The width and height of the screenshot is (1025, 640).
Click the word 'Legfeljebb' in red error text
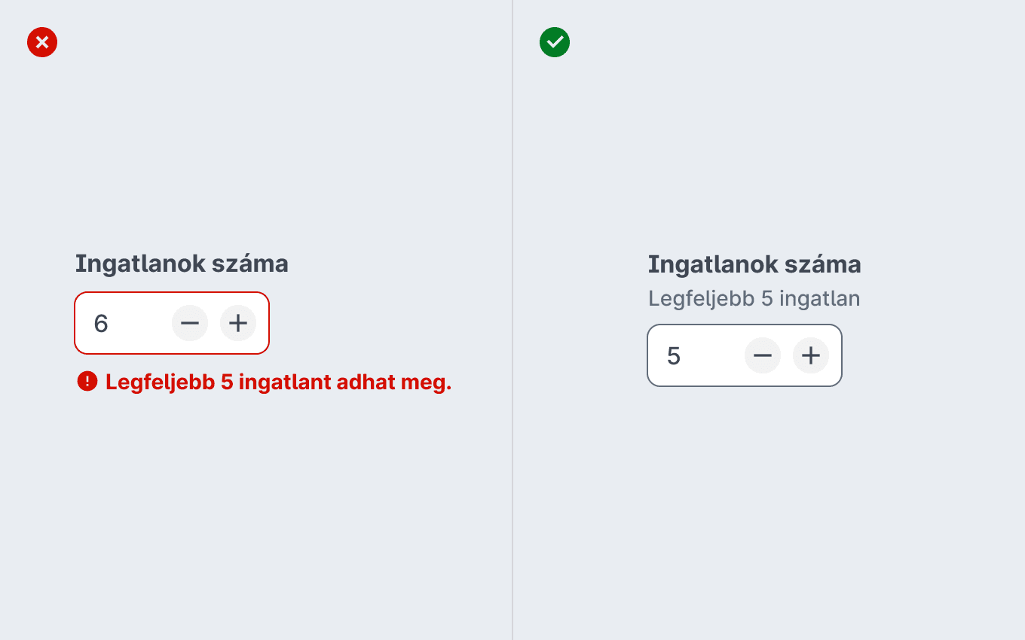click(x=160, y=382)
